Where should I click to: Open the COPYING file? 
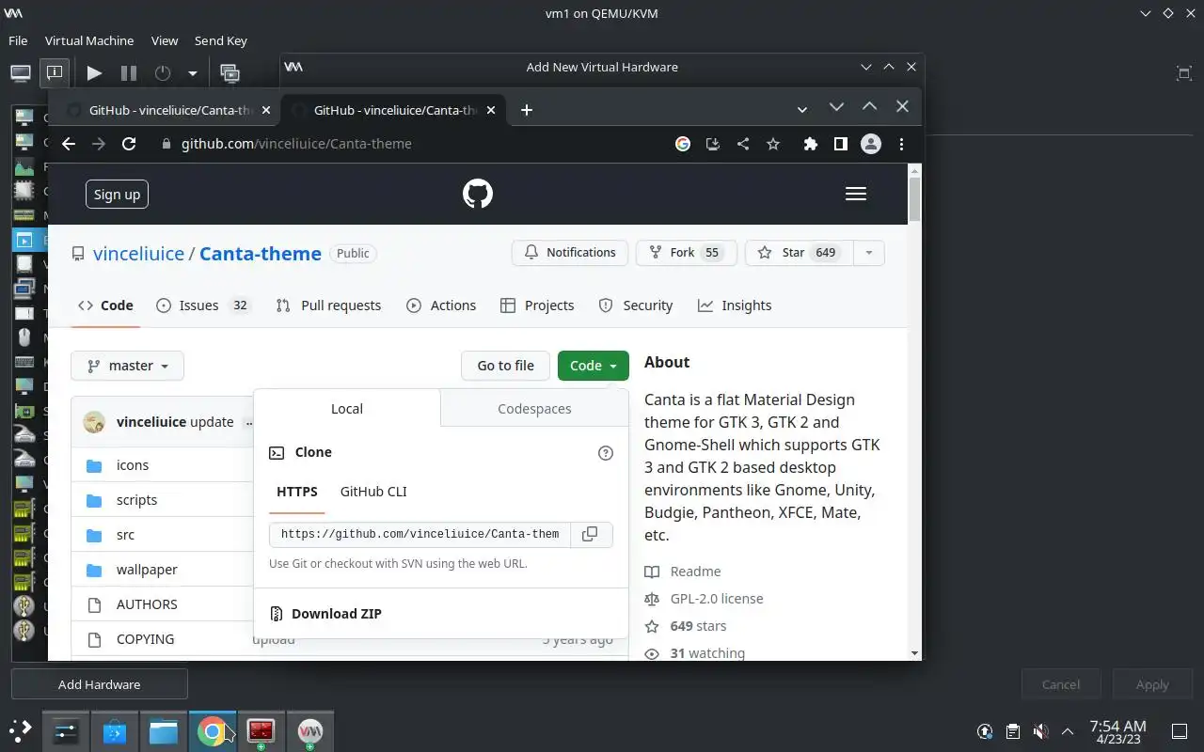coord(145,639)
